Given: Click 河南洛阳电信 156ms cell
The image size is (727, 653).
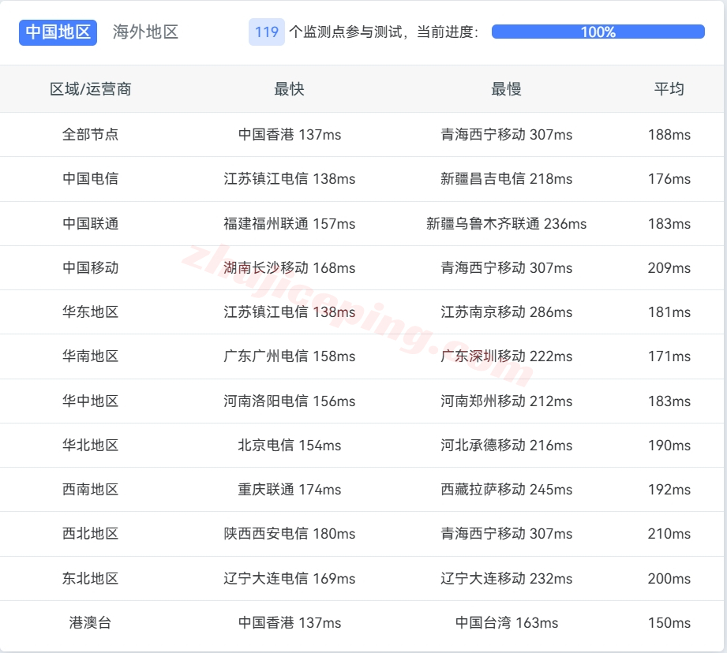Looking at the screenshot, I should (290, 401).
